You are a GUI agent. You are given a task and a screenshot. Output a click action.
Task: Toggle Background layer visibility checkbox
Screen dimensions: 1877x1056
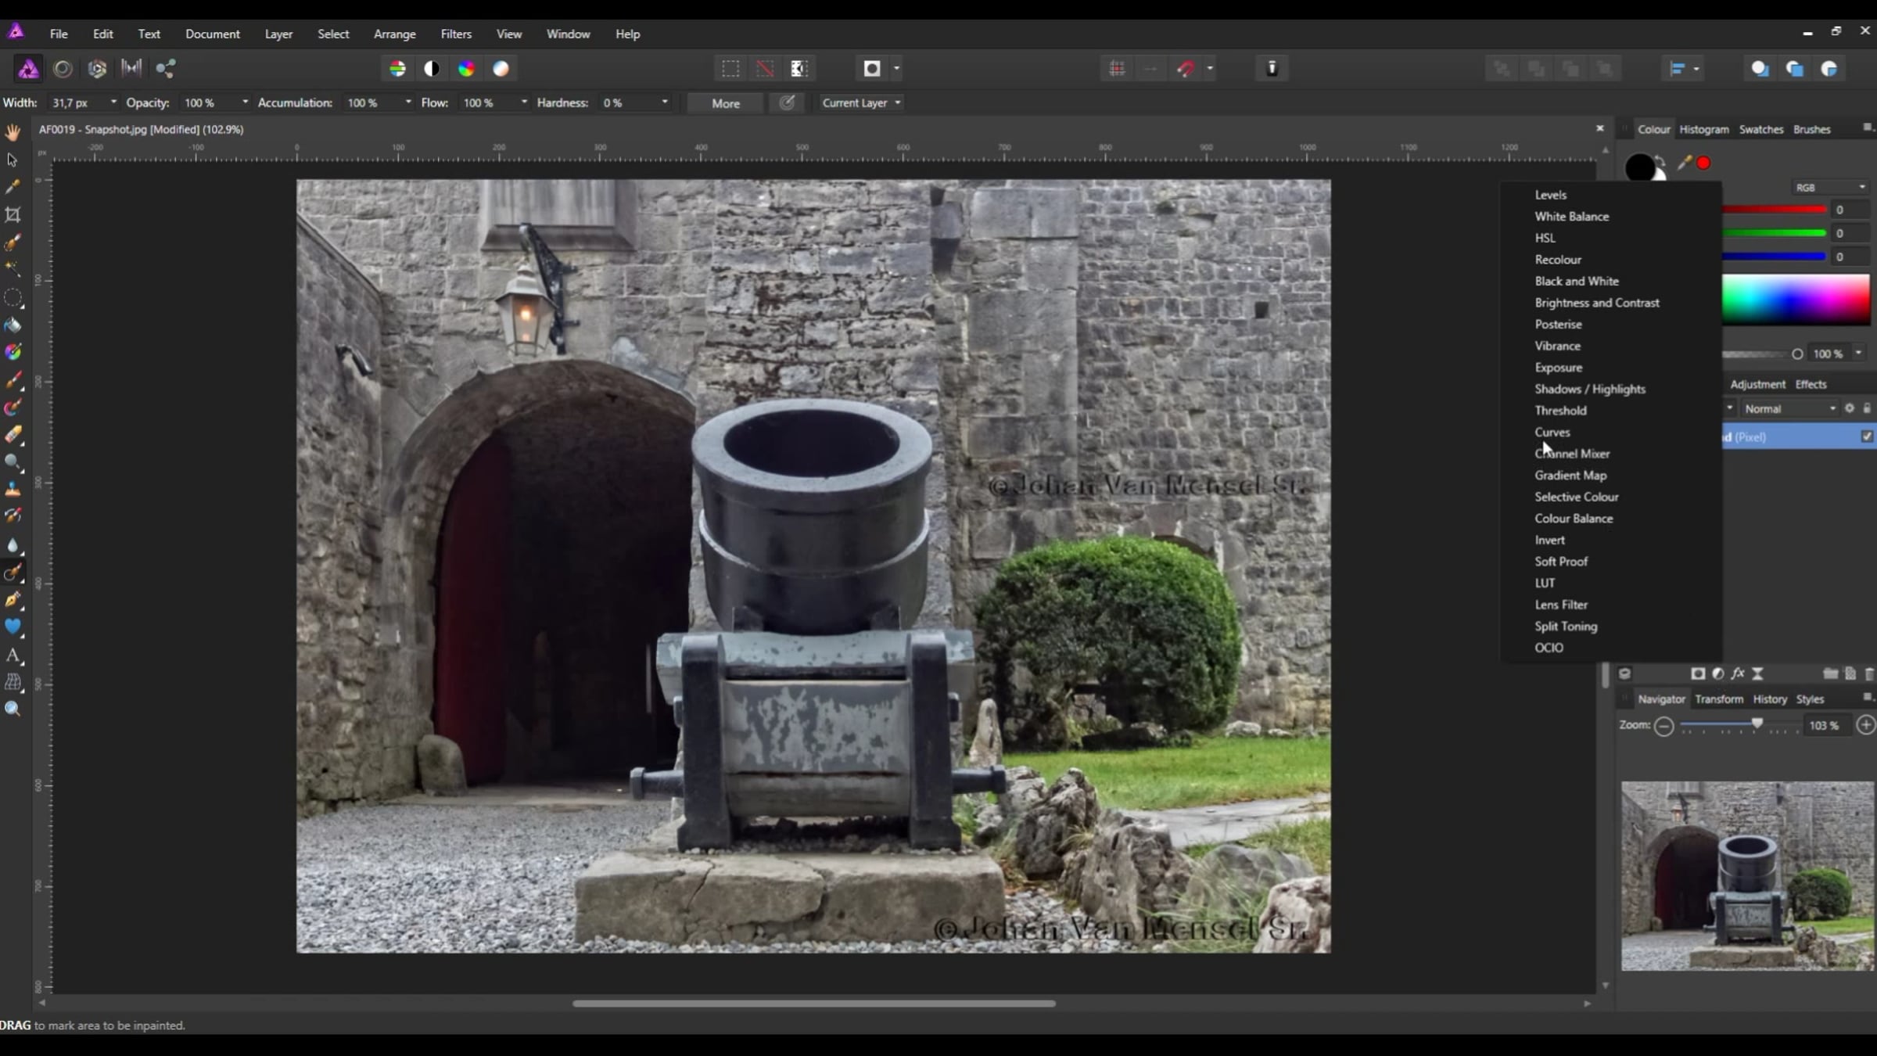coord(1867,436)
